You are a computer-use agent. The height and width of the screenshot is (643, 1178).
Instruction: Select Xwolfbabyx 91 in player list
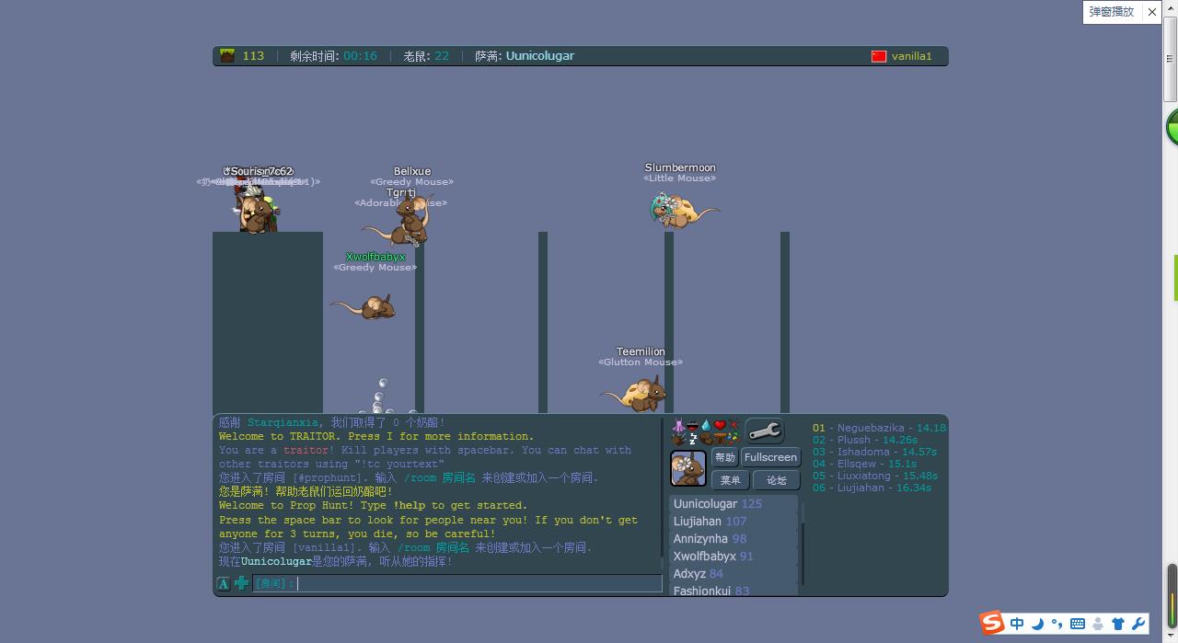[x=733, y=557]
